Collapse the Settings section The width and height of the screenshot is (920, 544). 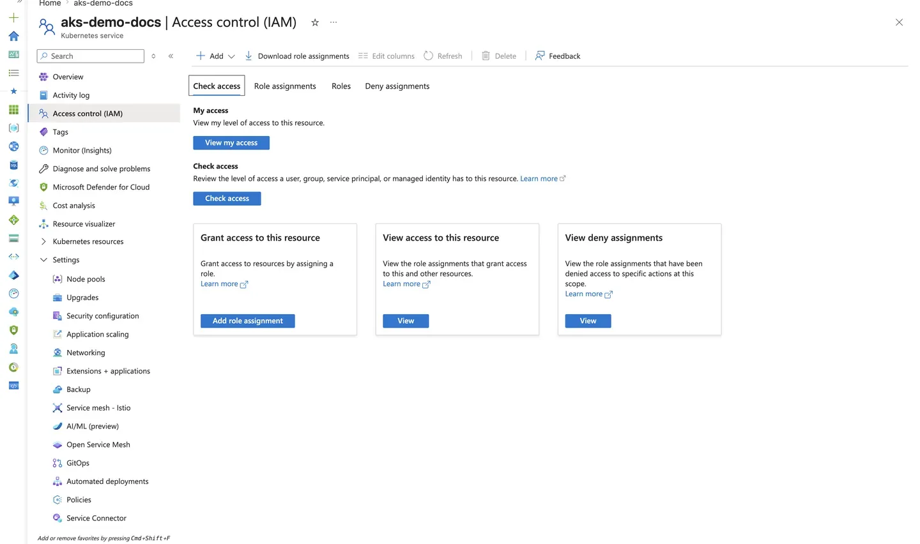pos(43,260)
